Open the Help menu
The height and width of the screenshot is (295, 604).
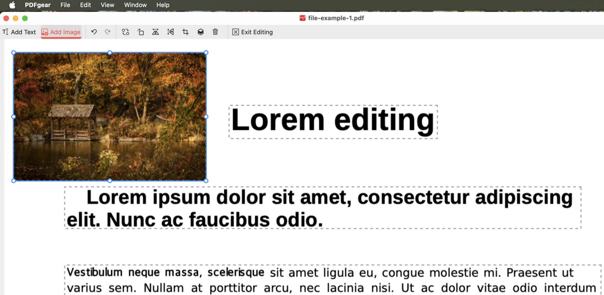click(163, 5)
